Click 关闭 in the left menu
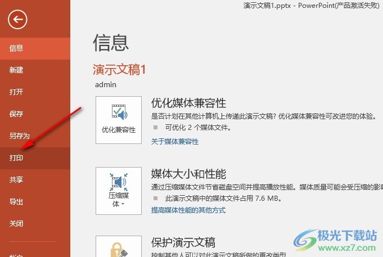 pos(35,223)
